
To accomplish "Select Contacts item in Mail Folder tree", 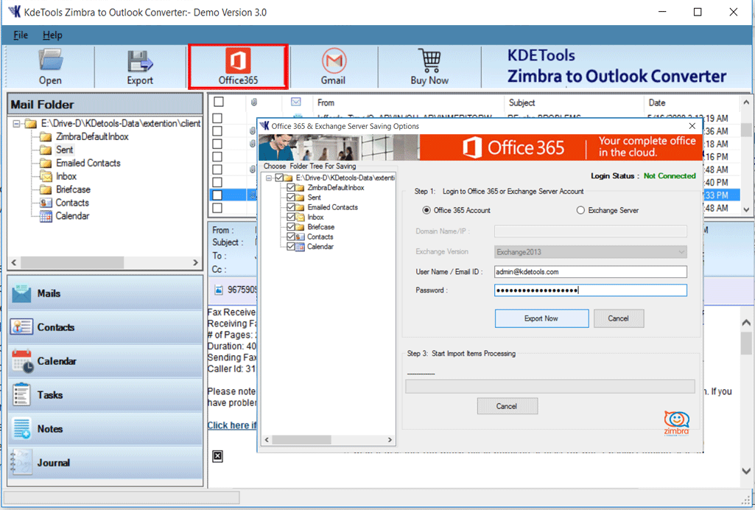I will 72,203.
